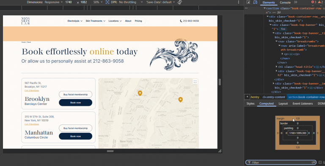325x166 pixels.
Task: Click the NIOS Skin Lab logo
Action: [x=25, y=21]
